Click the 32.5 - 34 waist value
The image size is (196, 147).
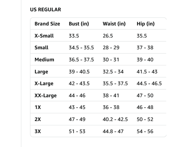[113, 72]
